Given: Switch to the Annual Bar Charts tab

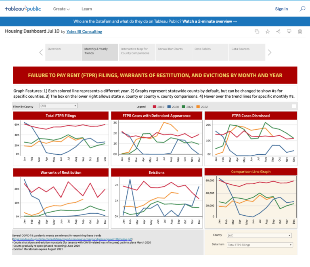Looking at the screenshot, I should pyautogui.click(x=174, y=52).
